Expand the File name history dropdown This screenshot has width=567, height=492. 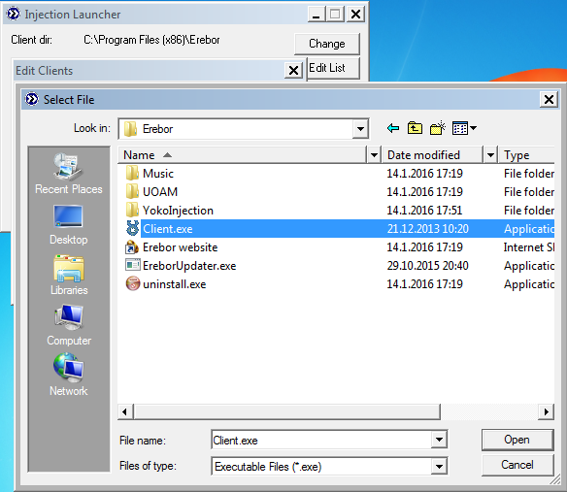[439, 440]
